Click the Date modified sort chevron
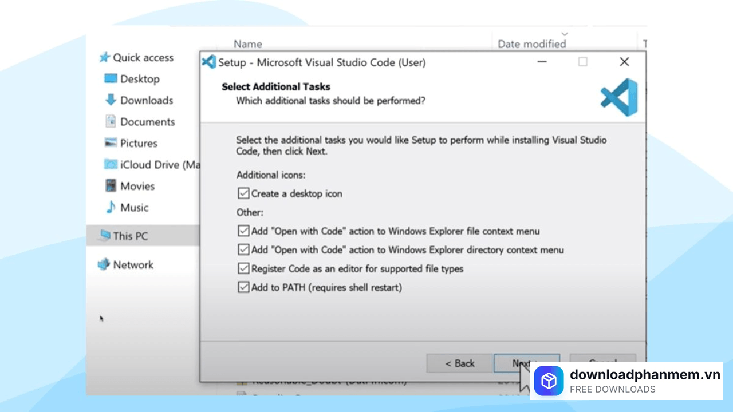Viewport: 733px width, 412px height. click(565, 34)
